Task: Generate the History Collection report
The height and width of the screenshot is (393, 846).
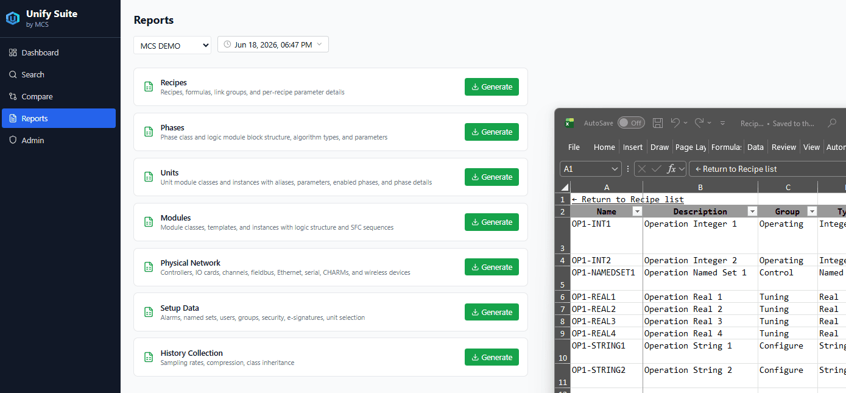Action: (492, 357)
